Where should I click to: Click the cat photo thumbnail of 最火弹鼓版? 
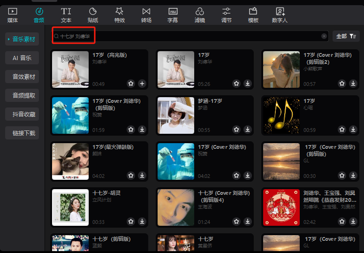click(x=70, y=161)
